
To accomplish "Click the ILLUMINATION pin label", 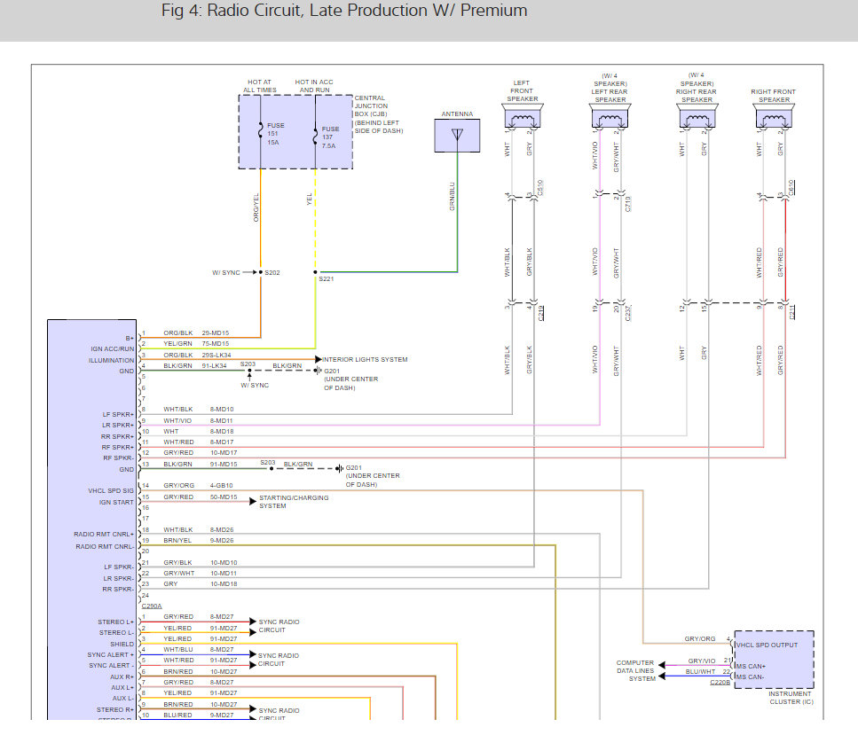I will 111,360.
